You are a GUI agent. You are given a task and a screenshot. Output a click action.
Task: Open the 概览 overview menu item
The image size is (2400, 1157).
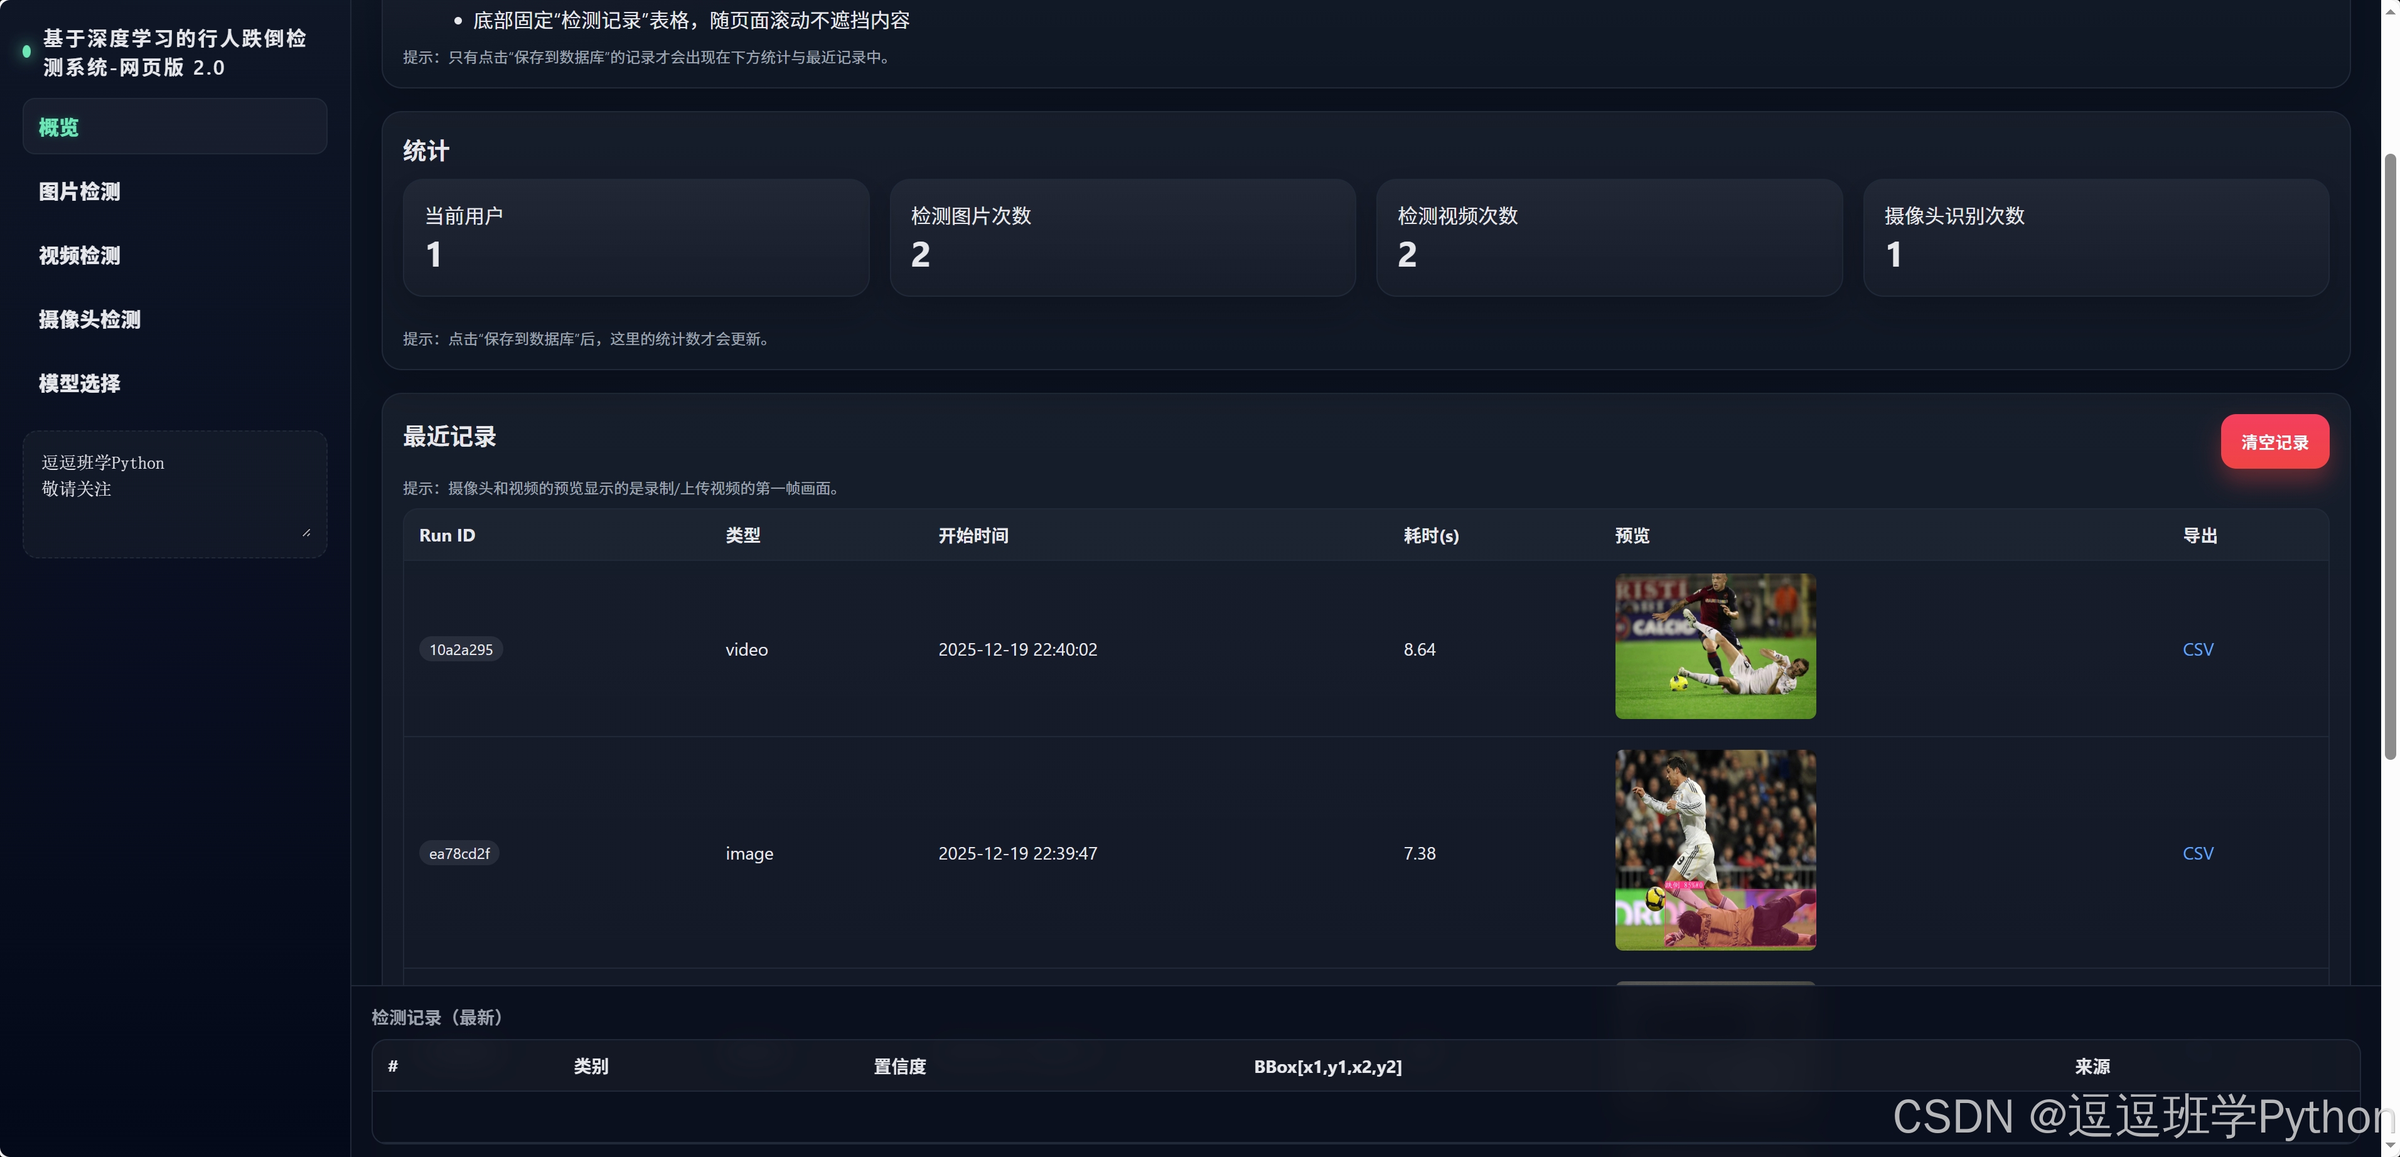(x=174, y=127)
